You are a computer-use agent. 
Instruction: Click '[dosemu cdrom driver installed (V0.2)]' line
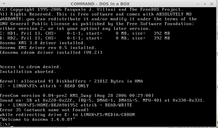pos(51,52)
